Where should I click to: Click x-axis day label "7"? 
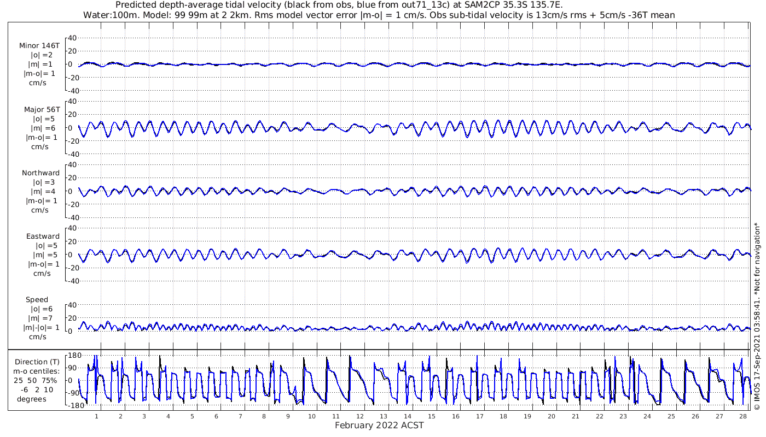(x=240, y=416)
